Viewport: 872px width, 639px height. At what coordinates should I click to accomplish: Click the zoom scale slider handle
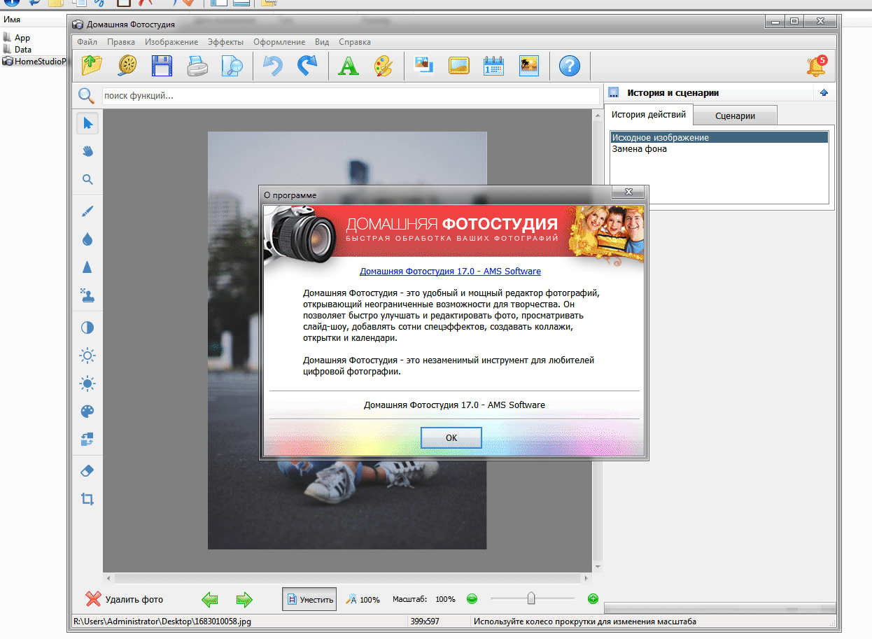click(531, 598)
